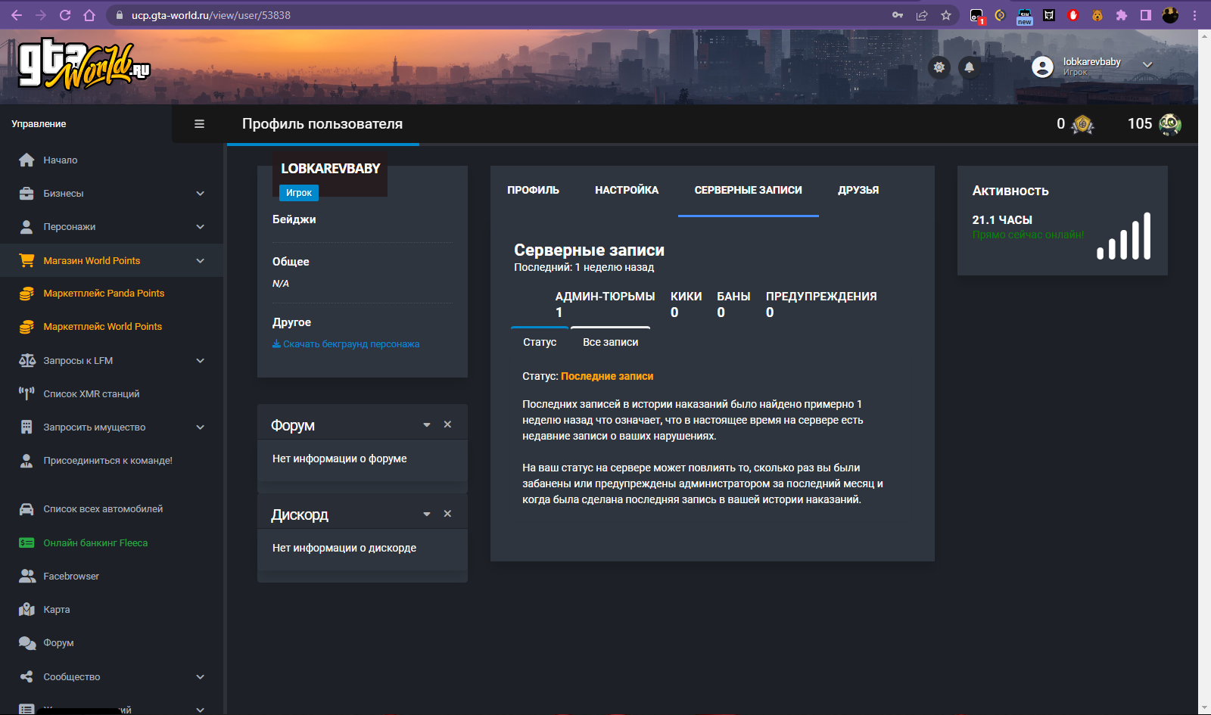Open the Все записи sub-tab
This screenshot has width=1211, height=715.
(x=611, y=342)
